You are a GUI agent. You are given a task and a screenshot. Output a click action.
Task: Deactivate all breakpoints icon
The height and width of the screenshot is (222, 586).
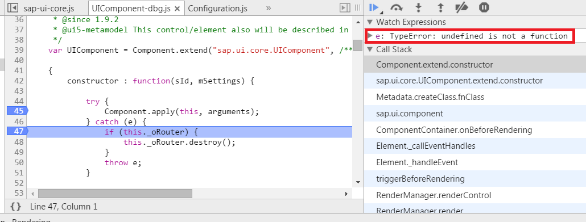pyautogui.click(x=463, y=7)
